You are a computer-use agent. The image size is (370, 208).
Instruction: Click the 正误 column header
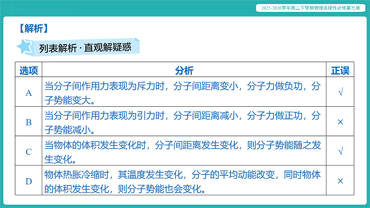[340, 71]
